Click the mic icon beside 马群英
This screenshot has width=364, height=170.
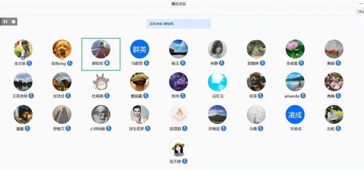tap(146, 63)
